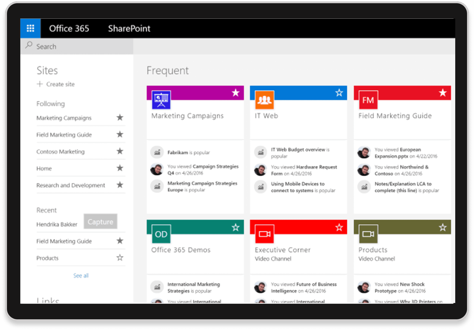
Task: Click the FM site logo tile
Action: coord(368,100)
